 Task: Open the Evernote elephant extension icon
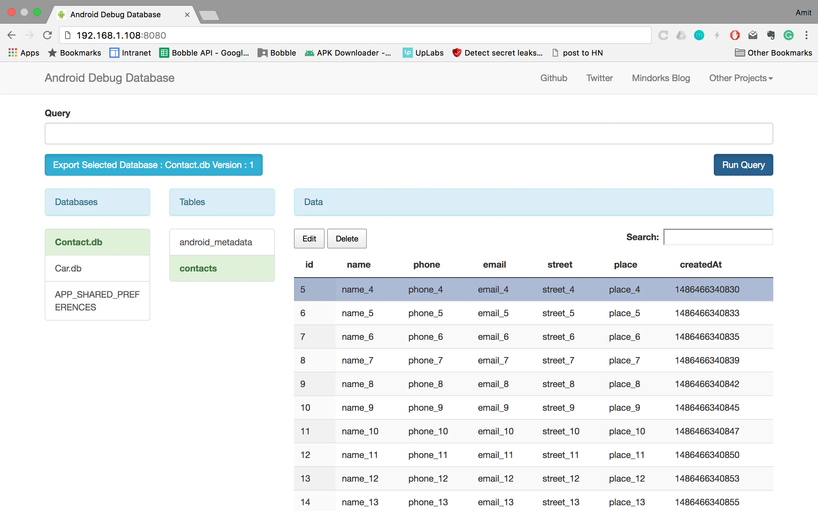pyautogui.click(x=771, y=35)
